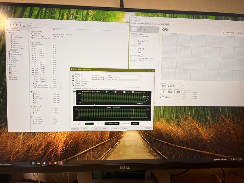Open the App history tab in Task Manager
The height and width of the screenshot is (183, 244).
(x=147, y=24)
